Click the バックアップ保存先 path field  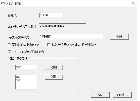point(71,36)
